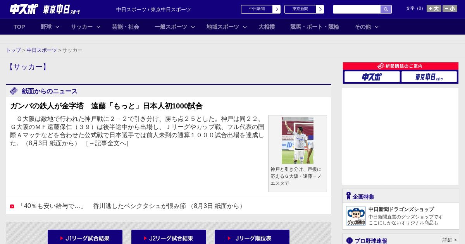
Task: Click the 文字（0）text size label
Action: click(x=415, y=9)
